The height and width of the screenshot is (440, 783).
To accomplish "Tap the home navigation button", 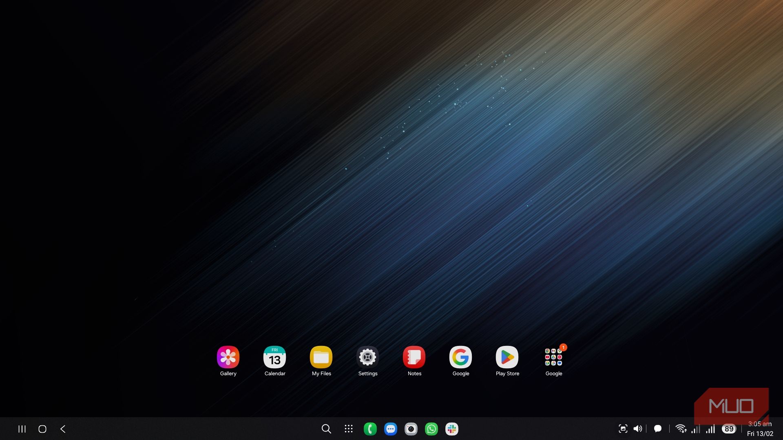I will (42, 429).
